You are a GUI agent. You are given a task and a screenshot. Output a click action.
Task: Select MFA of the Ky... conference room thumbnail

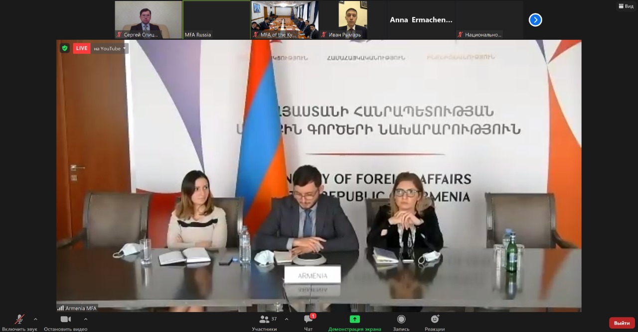(284, 20)
